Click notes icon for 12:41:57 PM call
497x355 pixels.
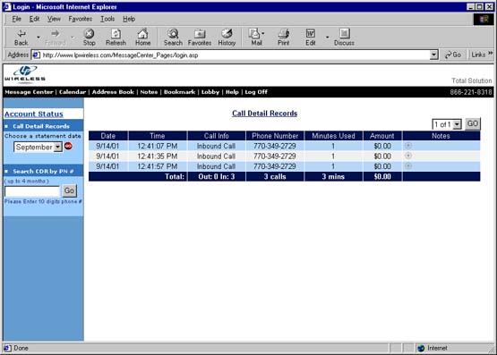(x=408, y=165)
